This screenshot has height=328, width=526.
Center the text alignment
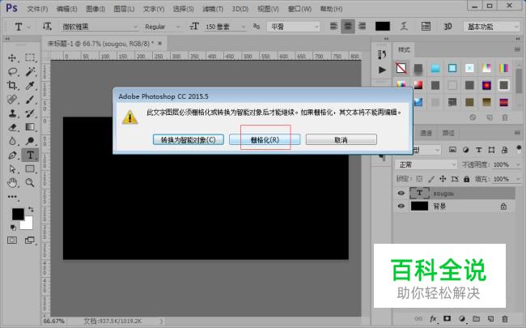348,26
